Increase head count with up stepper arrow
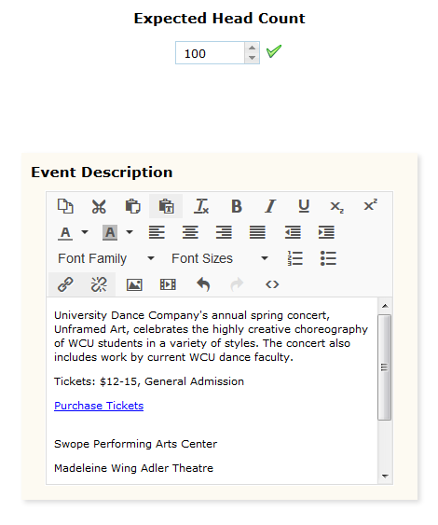This screenshot has height=525, width=438. [x=252, y=48]
